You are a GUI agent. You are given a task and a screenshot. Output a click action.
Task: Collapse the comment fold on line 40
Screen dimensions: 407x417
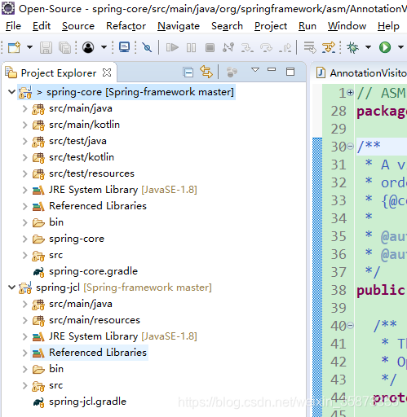pos(351,325)
